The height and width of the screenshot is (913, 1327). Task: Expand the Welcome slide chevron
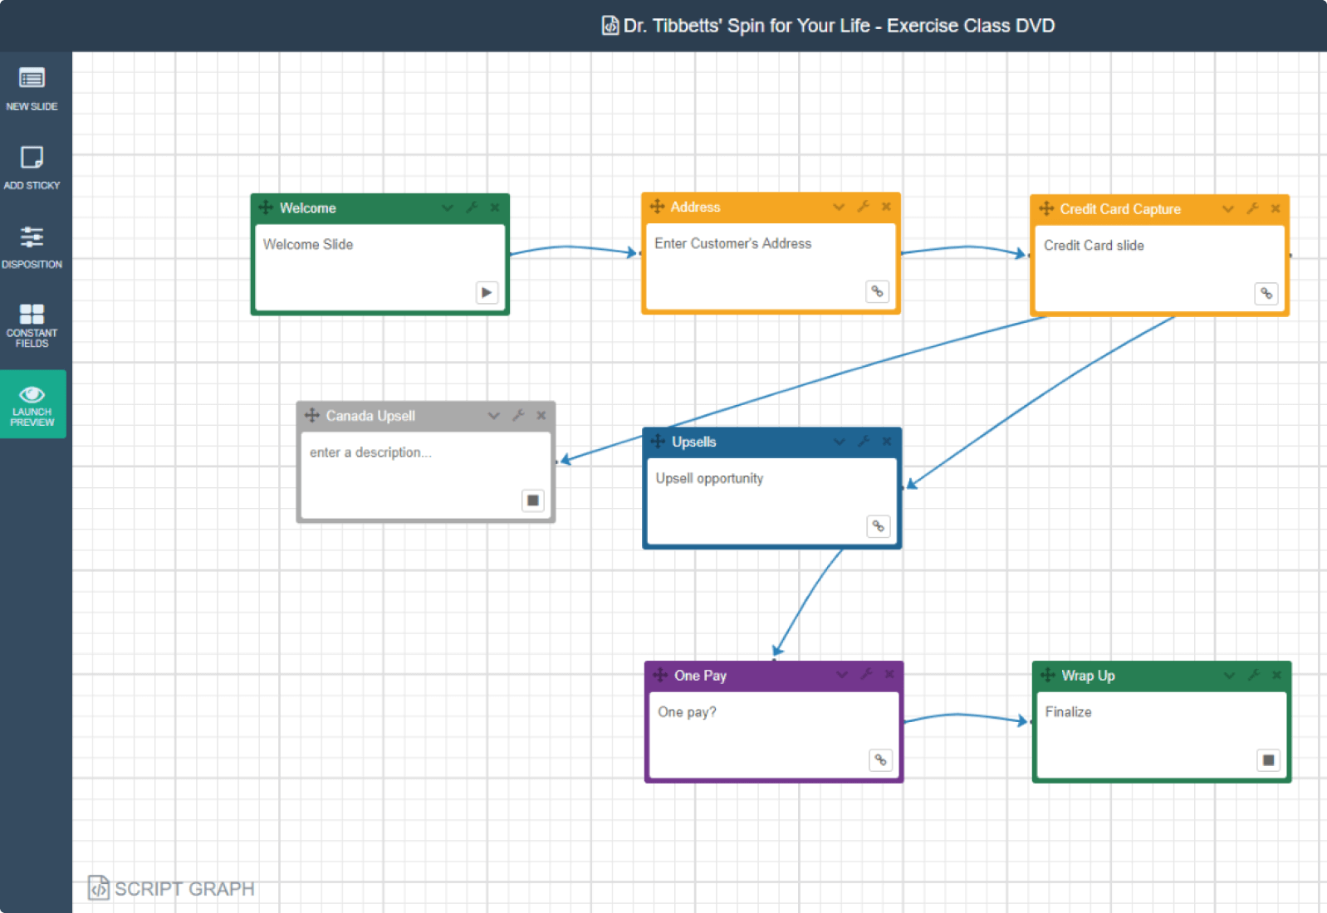tap(448, 207)
